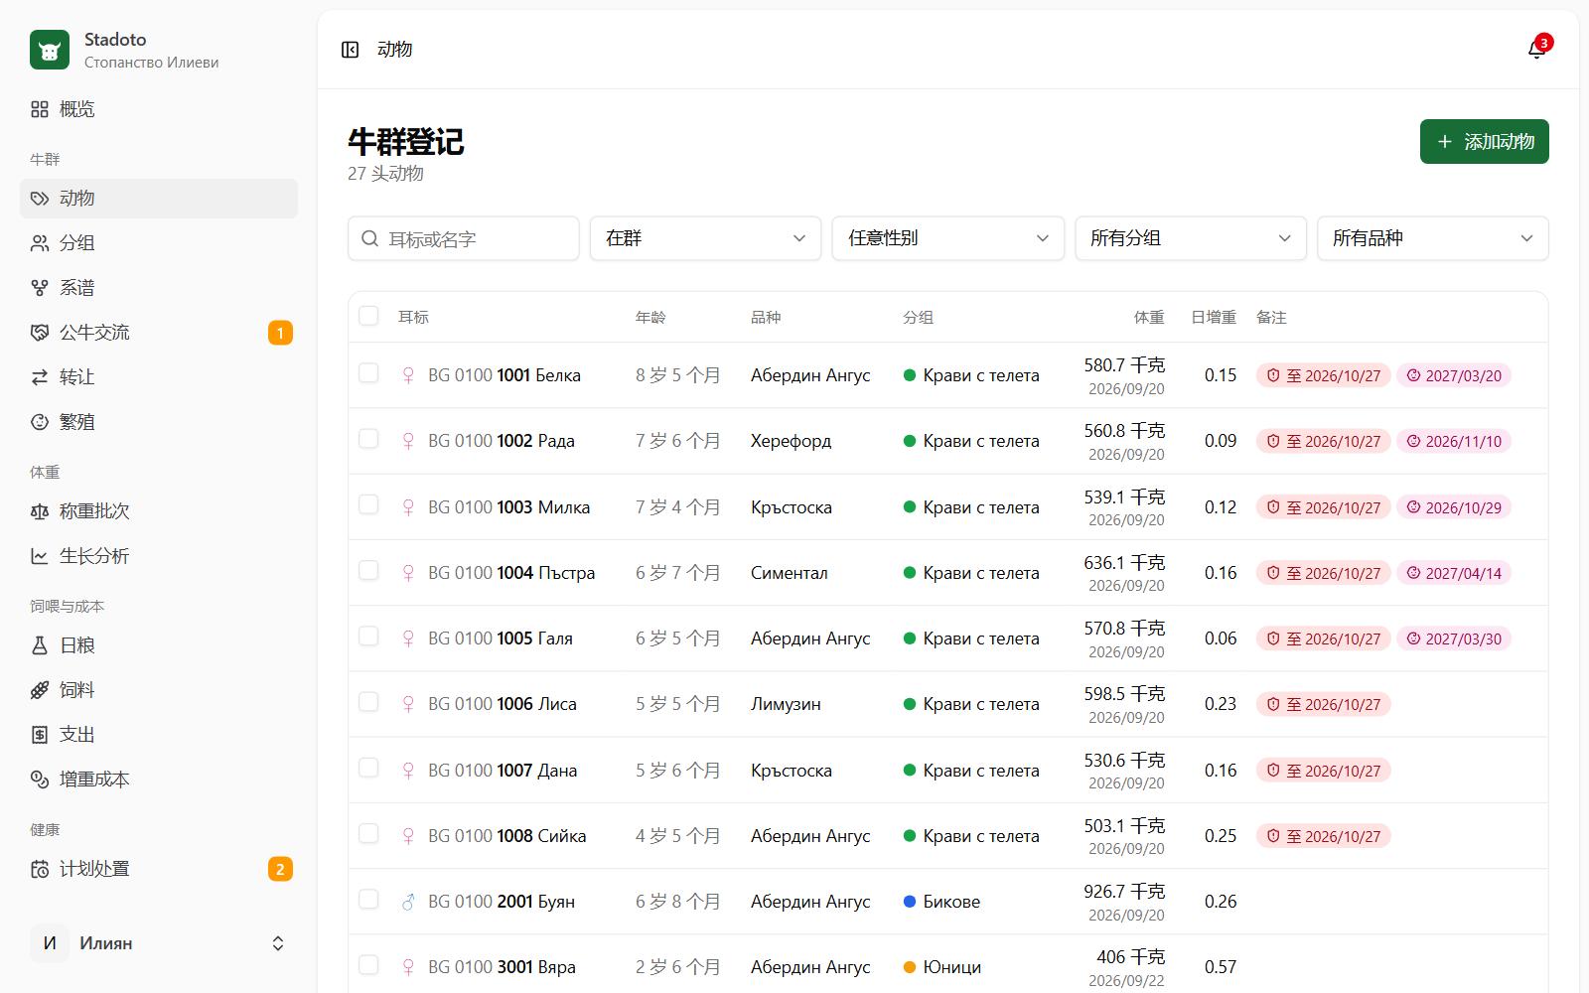Toggle the select-all checkbox in table header

[368, 316]
